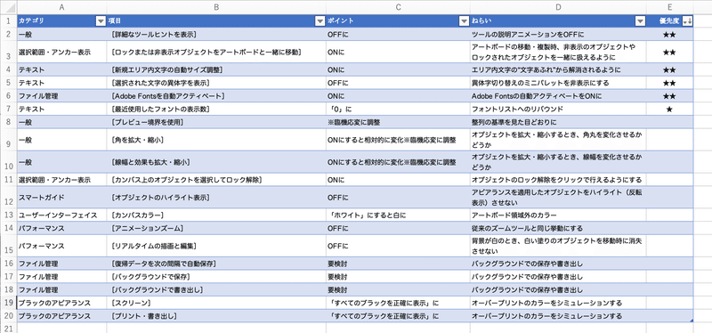Click the ツールの説明アニメーションをOFFに cell
Screen dimensions: 712x333
click(x=558, y=34)
